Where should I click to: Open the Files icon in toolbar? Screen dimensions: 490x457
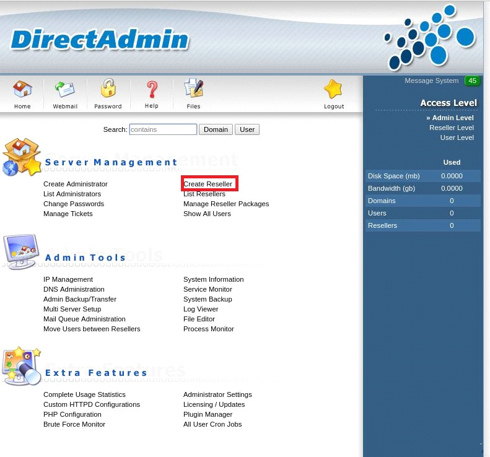coord(194,90)
